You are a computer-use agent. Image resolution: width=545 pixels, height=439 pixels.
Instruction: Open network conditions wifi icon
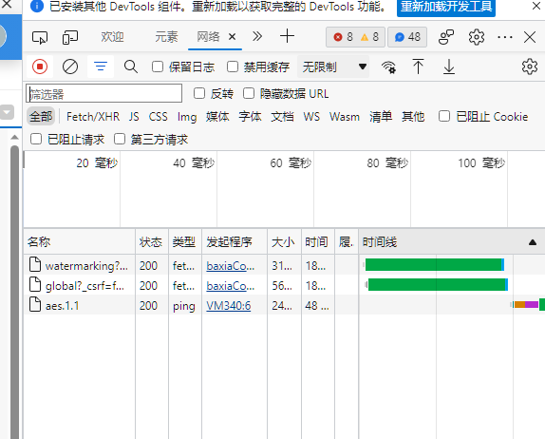tap(388, 67)
